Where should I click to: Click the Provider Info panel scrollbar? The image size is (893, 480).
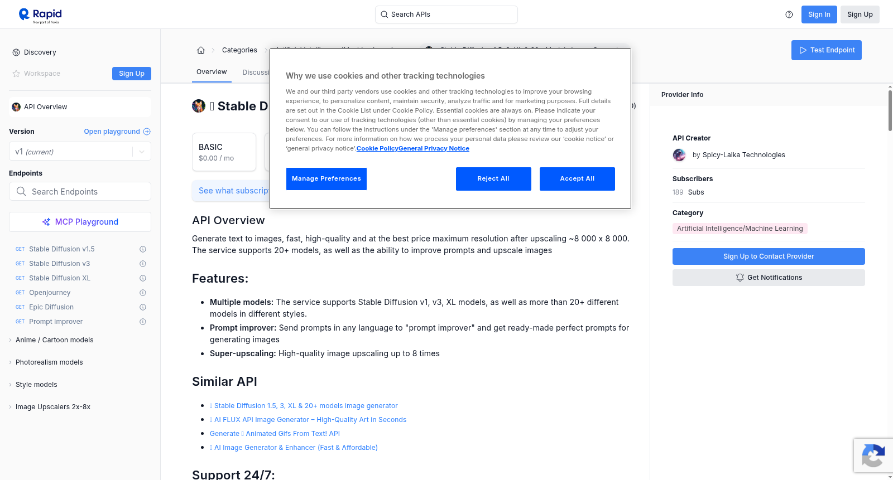[890, 110]
